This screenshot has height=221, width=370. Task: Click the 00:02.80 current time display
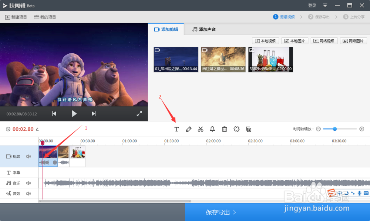point(23,129)
